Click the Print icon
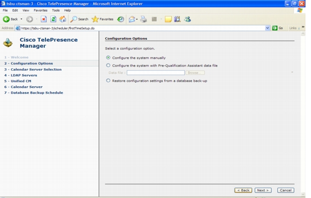The width and height of the screenshot is (311, 198). pos(143,19)
